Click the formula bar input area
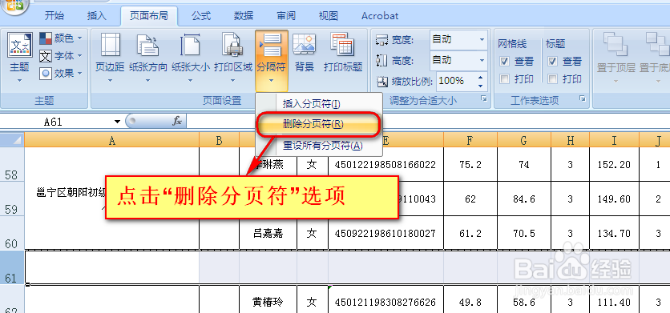 click(x=427, y=121)
